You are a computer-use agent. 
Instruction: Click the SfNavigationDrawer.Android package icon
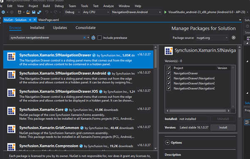[x=11, y=75]
